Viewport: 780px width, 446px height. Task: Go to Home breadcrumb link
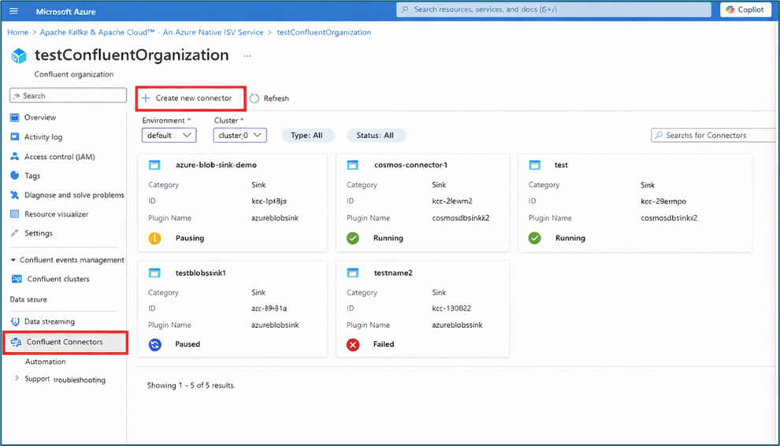pos(17,32)
